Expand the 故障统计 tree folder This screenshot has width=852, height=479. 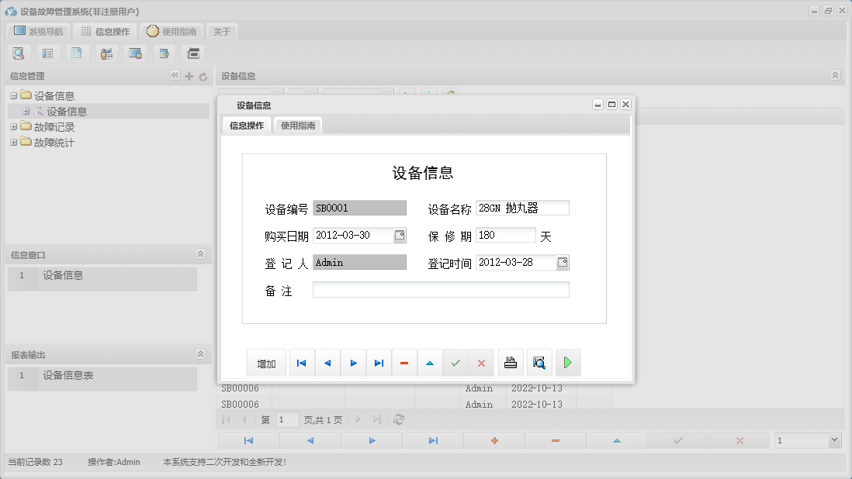point(12,142)
